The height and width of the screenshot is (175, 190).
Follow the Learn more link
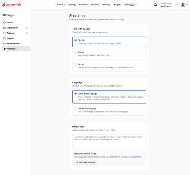136,157
